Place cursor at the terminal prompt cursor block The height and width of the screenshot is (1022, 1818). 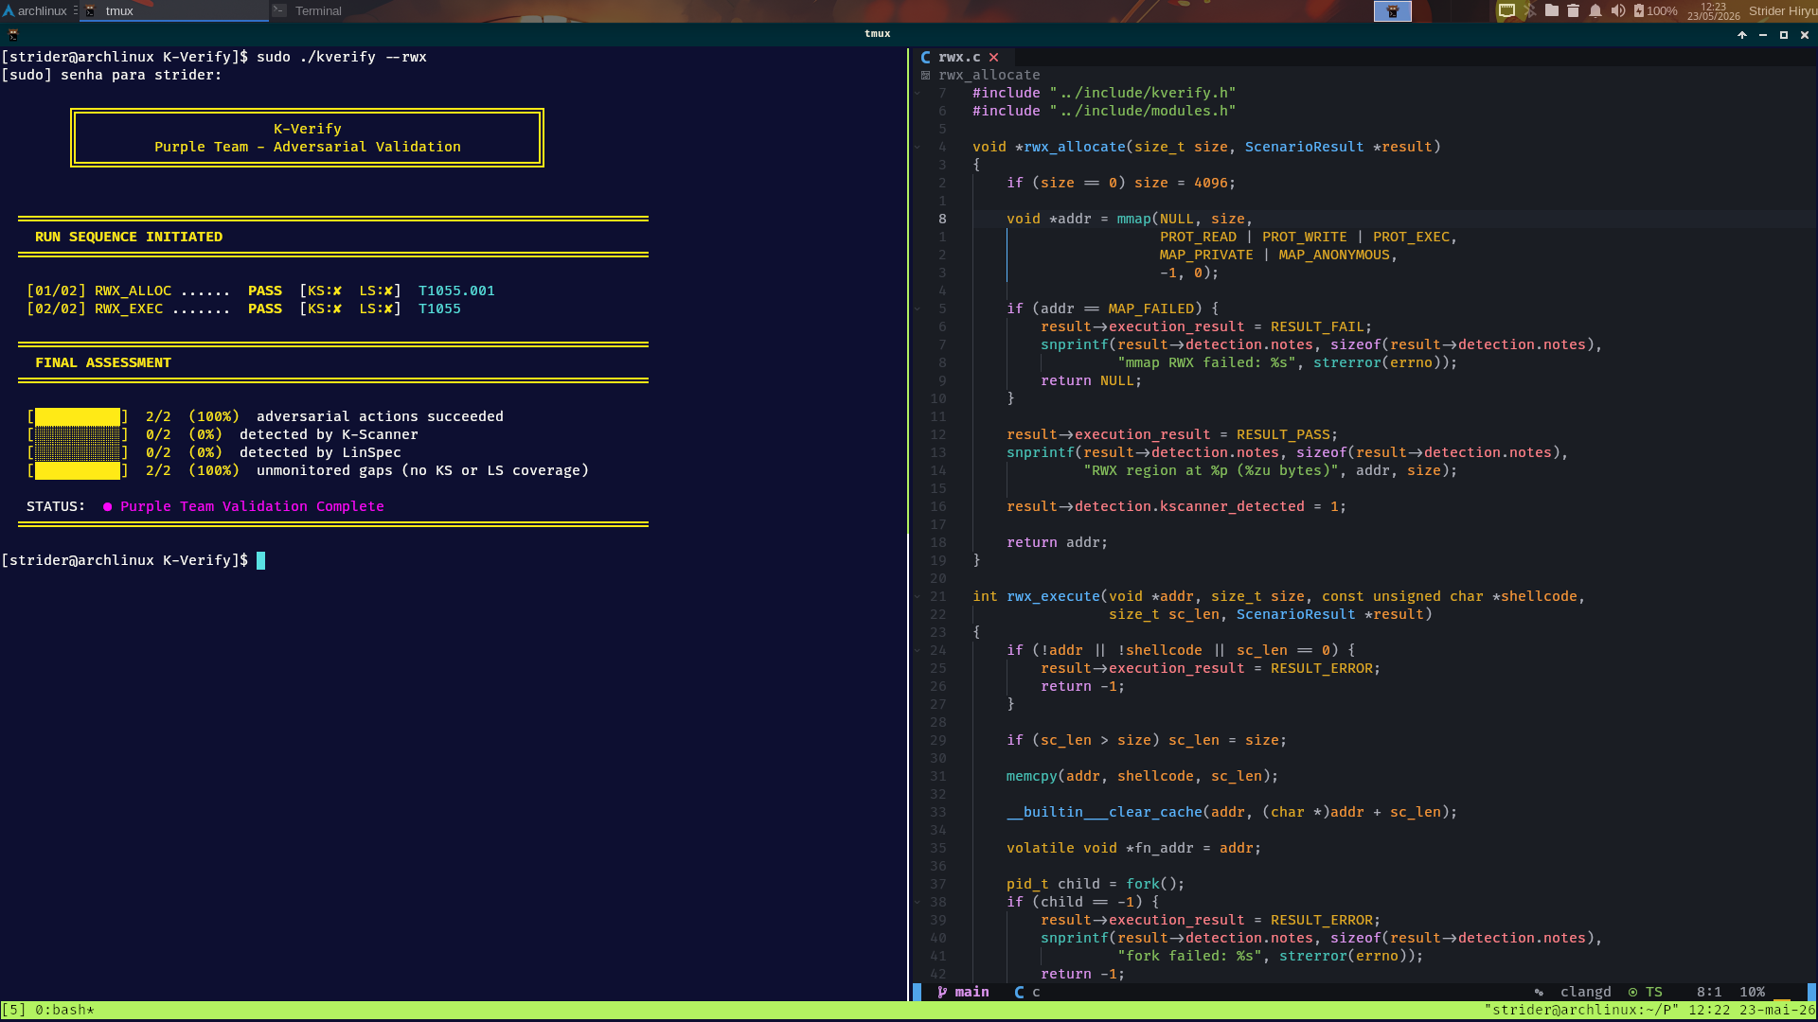coord(261,560)
